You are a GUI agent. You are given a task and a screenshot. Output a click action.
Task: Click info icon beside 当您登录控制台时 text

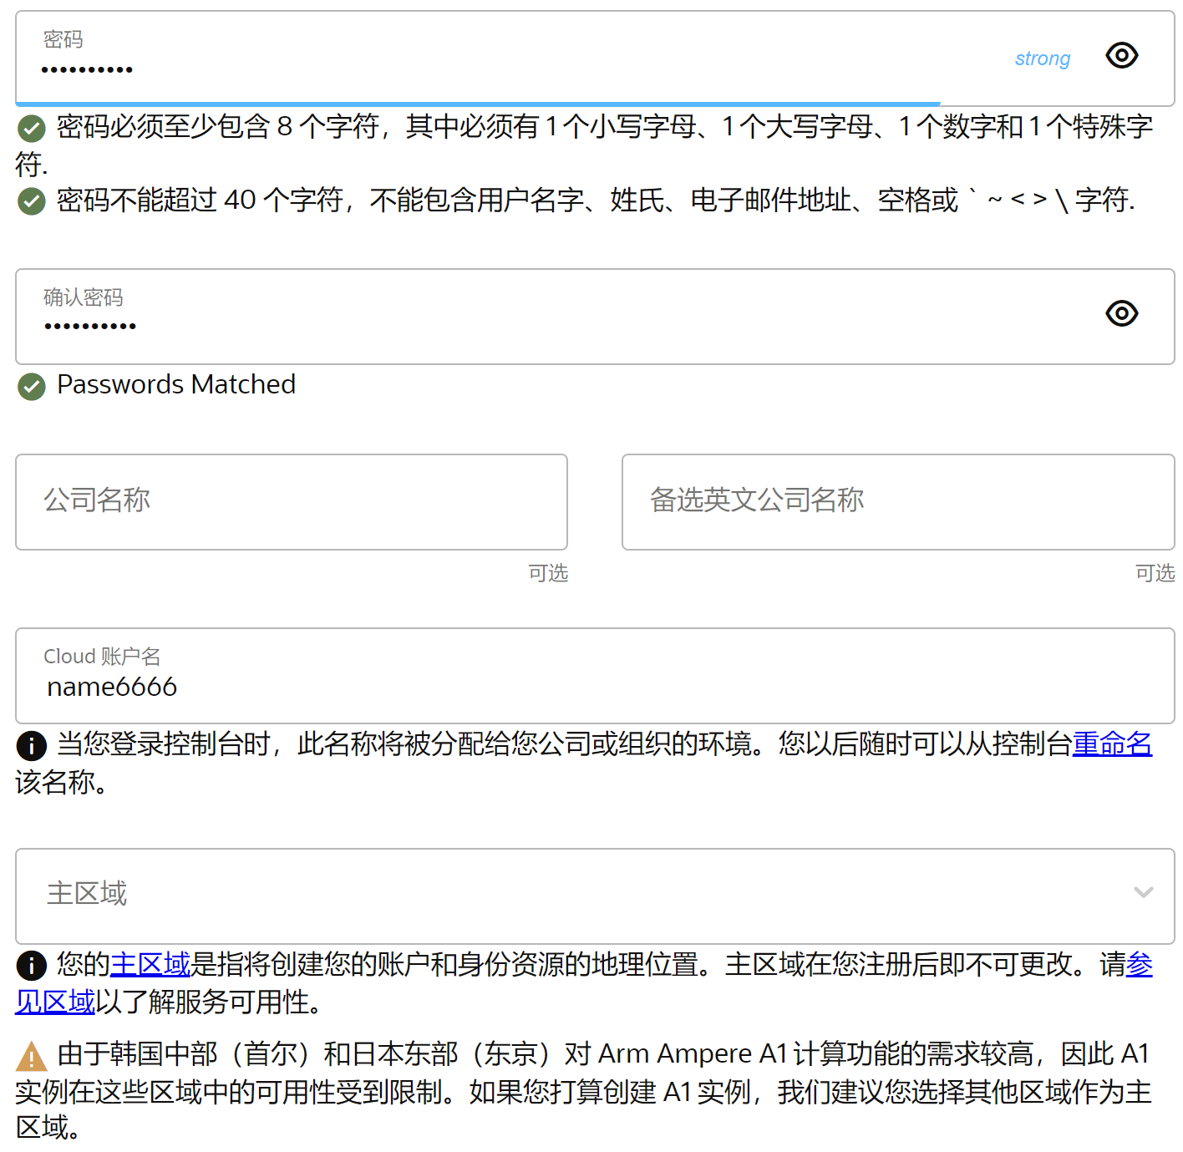[x=32, y=745]
